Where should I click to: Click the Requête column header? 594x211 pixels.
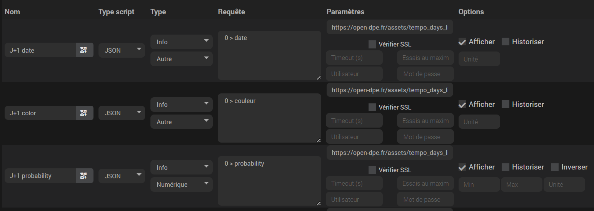[x=231, y=12]
